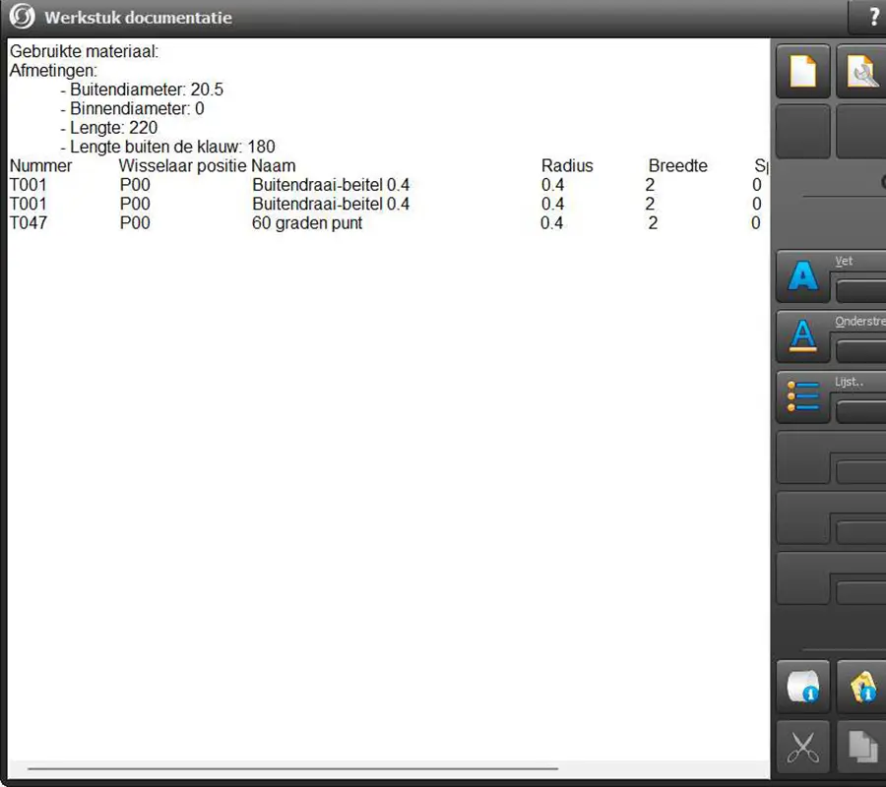Click the '60 graden punt' tool name
This screenshot has height=787, width=886.
(x=307, y=223)
